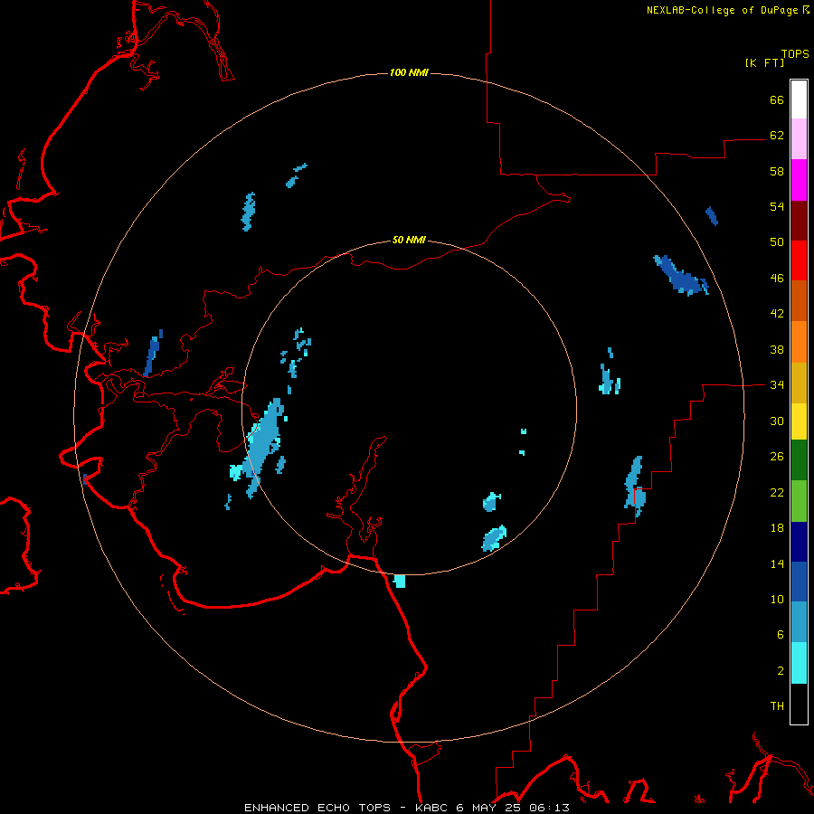
Task: Click the "2" legend value
Action: click(x=781, y=671)
